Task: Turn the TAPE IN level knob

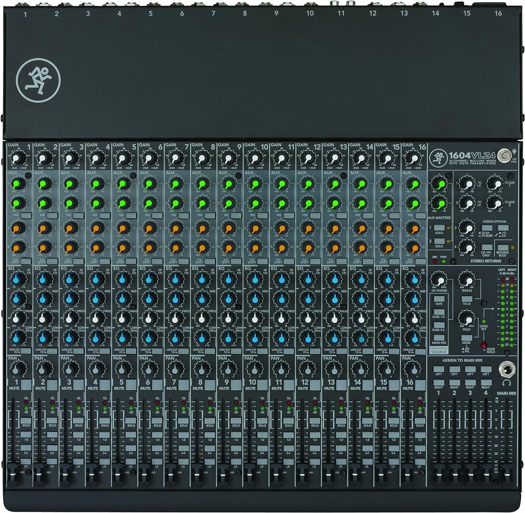Action: pos(466,279)
